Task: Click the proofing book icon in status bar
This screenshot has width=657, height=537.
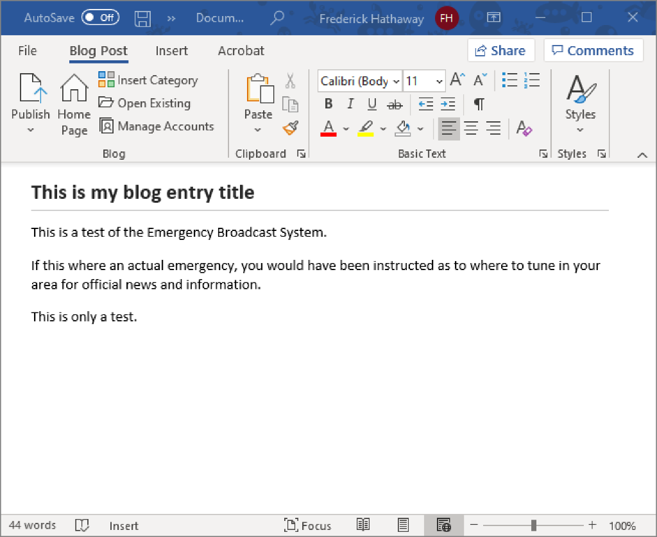Action: (82, 525)
